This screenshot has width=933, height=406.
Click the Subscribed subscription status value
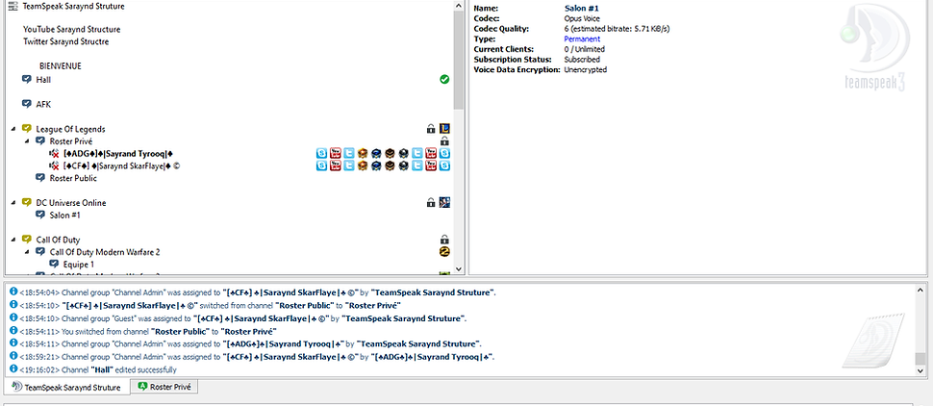582,60
